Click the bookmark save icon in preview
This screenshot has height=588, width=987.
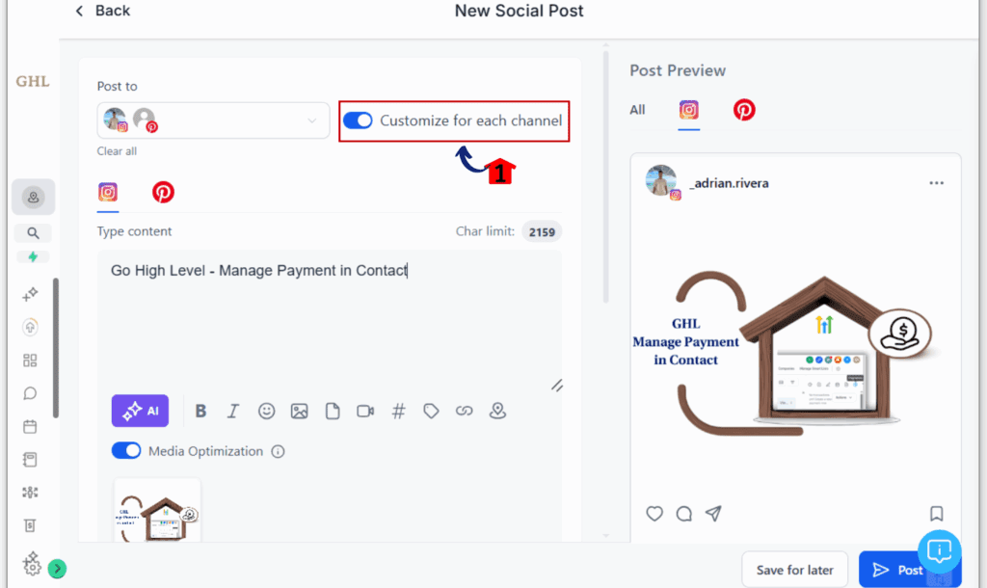point(937,514)
